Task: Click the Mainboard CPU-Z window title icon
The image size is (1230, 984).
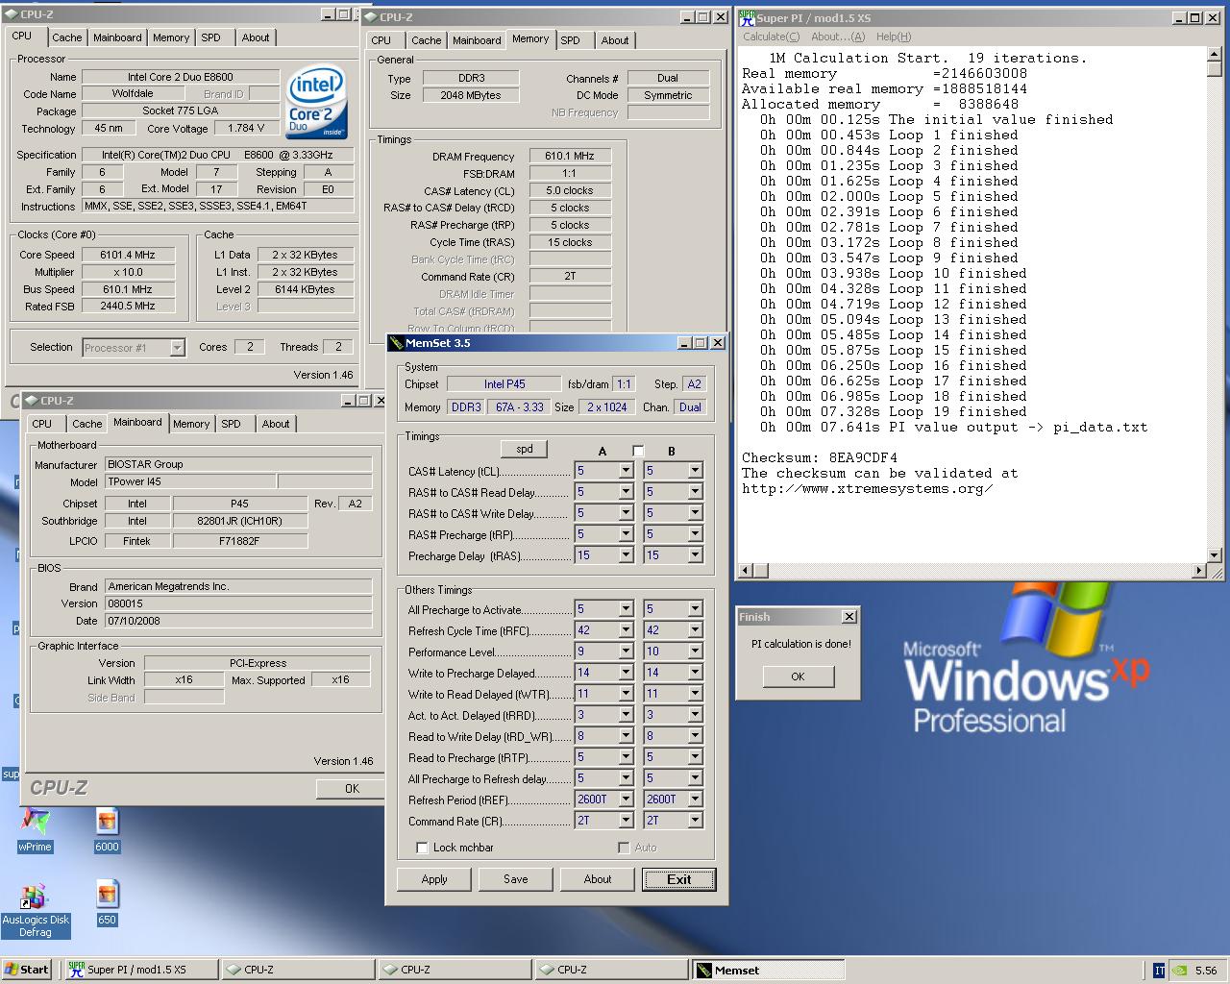Action: pos(32,401)
